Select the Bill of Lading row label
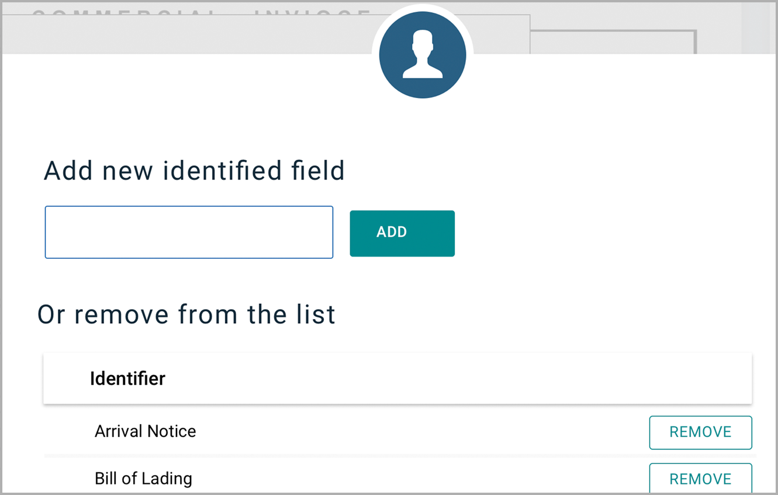This screenshot has height=495, width=778. point(143,479)
